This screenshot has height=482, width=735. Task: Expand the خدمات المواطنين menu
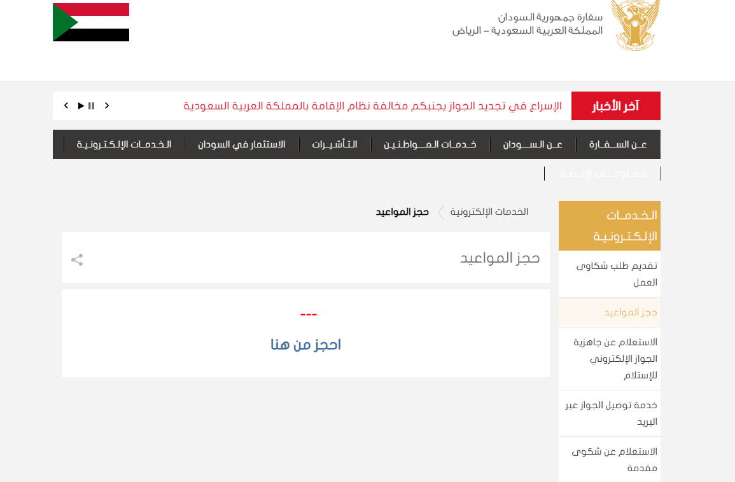430,144
